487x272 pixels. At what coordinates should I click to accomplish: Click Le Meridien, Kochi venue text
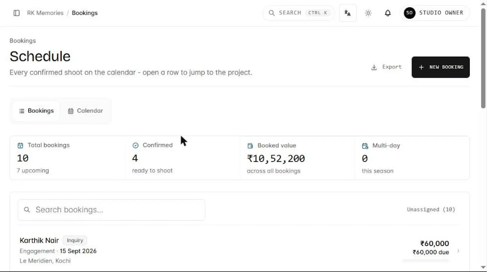coord(45,261)
